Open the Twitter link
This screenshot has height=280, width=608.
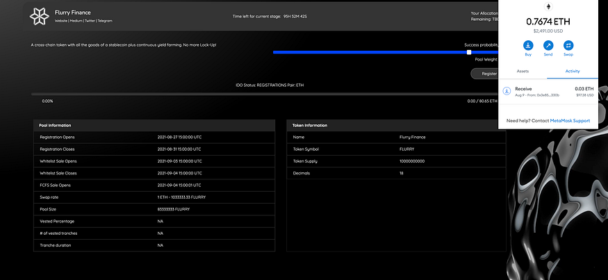pos(90,21)
